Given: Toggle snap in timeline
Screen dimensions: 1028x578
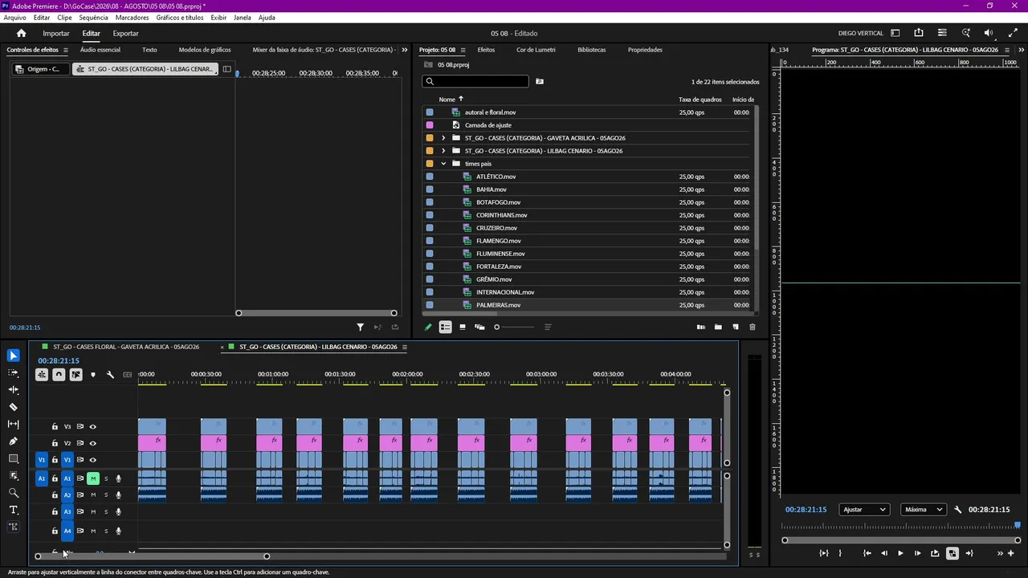Looking at the screenshot, I should (59, 375).
